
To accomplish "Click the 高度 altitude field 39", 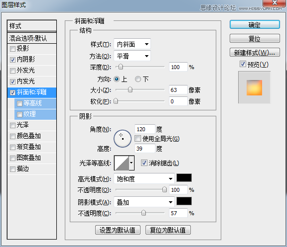I will tap(145, 149).
